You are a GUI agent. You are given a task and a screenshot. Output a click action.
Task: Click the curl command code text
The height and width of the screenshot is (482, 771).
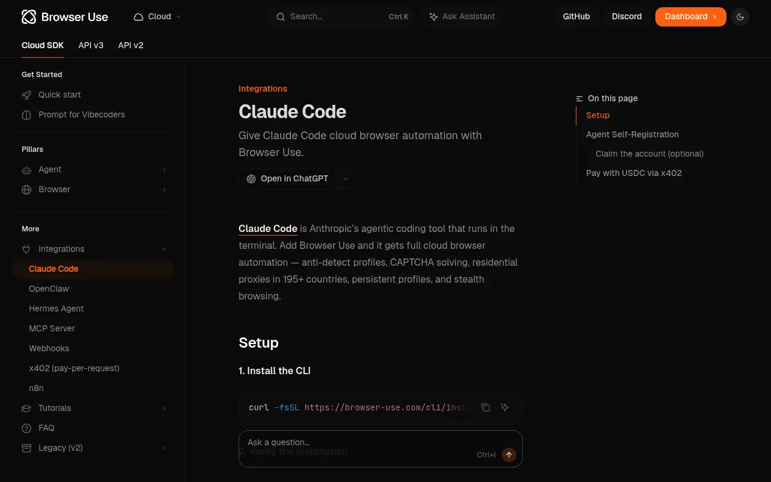click(x=357, y=407)
